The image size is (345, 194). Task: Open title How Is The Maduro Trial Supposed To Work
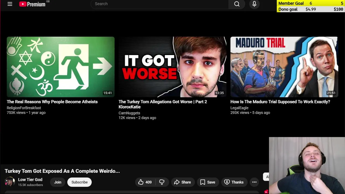coord(280,102)
